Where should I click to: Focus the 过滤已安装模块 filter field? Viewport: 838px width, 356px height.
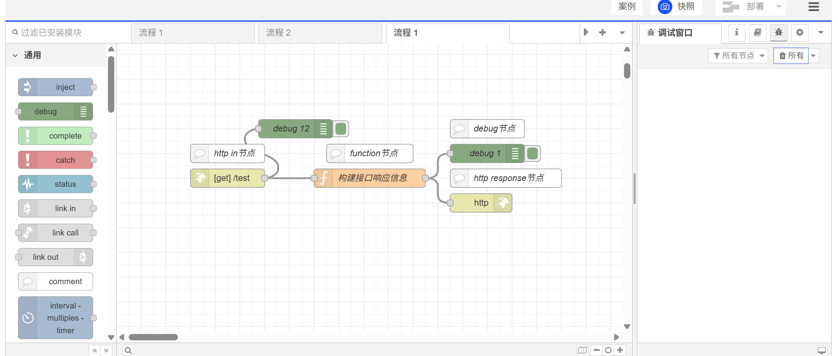pyautogui.click(x=68, y=33)
